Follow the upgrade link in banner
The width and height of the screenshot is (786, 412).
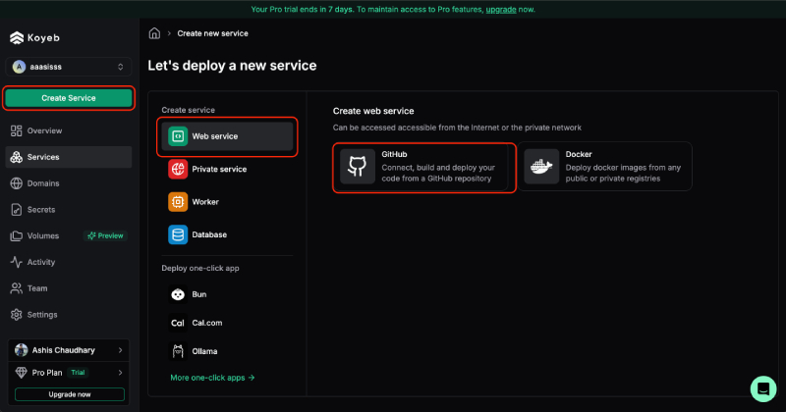501,9
